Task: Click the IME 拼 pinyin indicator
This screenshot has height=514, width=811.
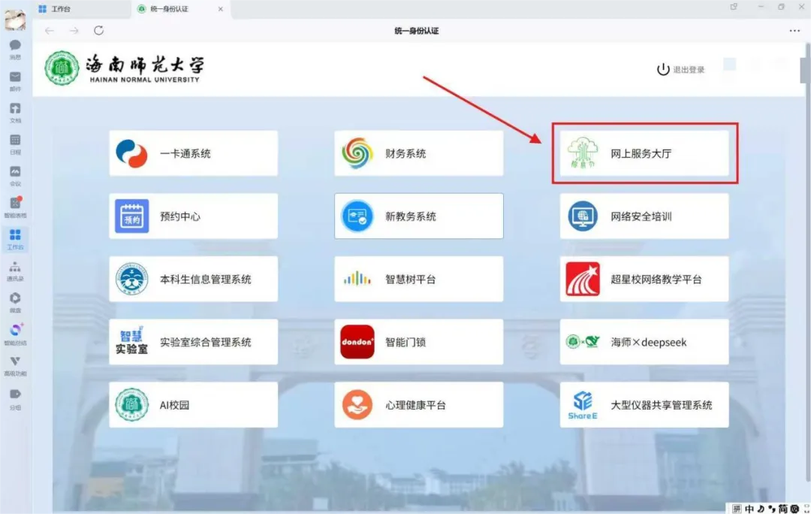Action: click(737, 509)
